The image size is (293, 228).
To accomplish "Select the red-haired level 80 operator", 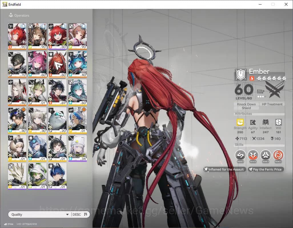I will [57, 36].
